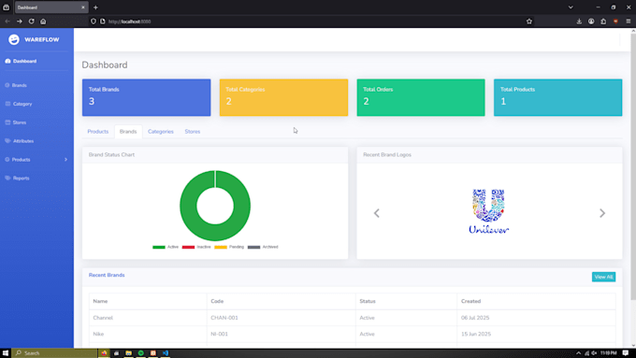Select the Nike brand row name
The height and width of the screenshot is (358, 636).
pos(98,334)
